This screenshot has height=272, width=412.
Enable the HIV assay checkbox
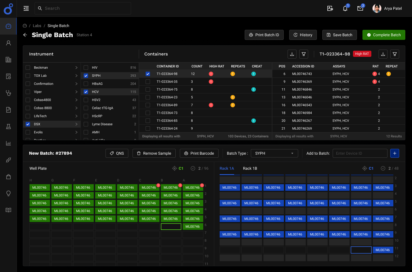pyautogui.click(x=86, y=67)
